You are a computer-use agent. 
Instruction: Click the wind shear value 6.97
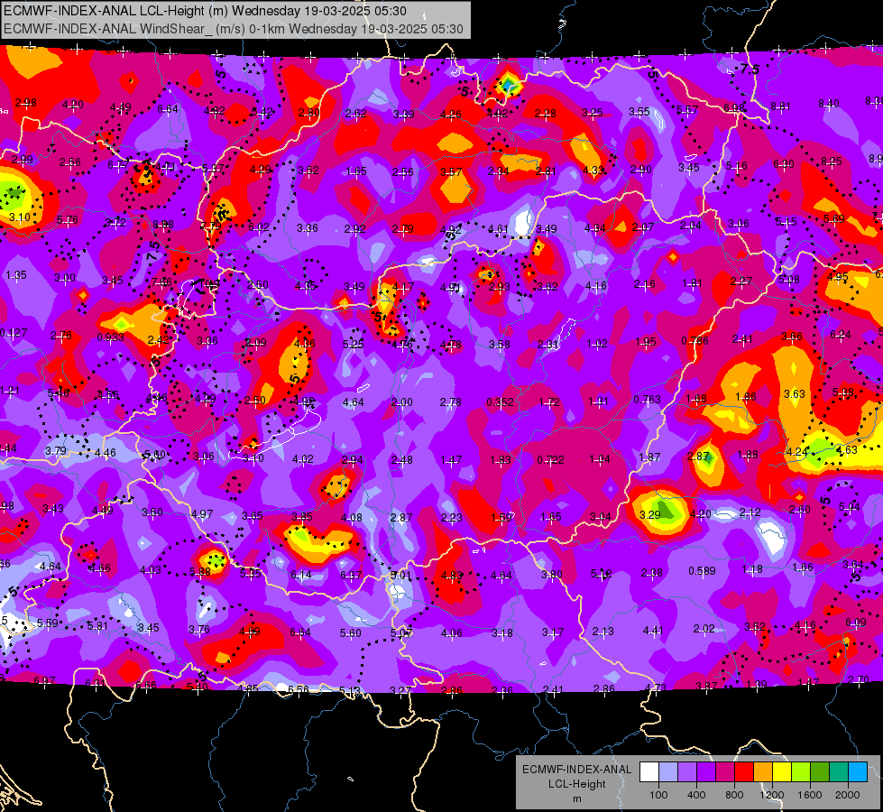[44, 680]
